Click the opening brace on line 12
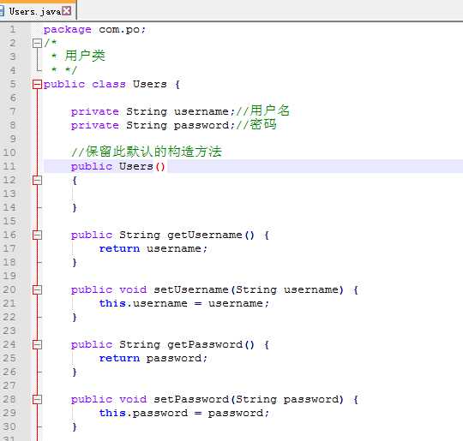 [75, 180]
